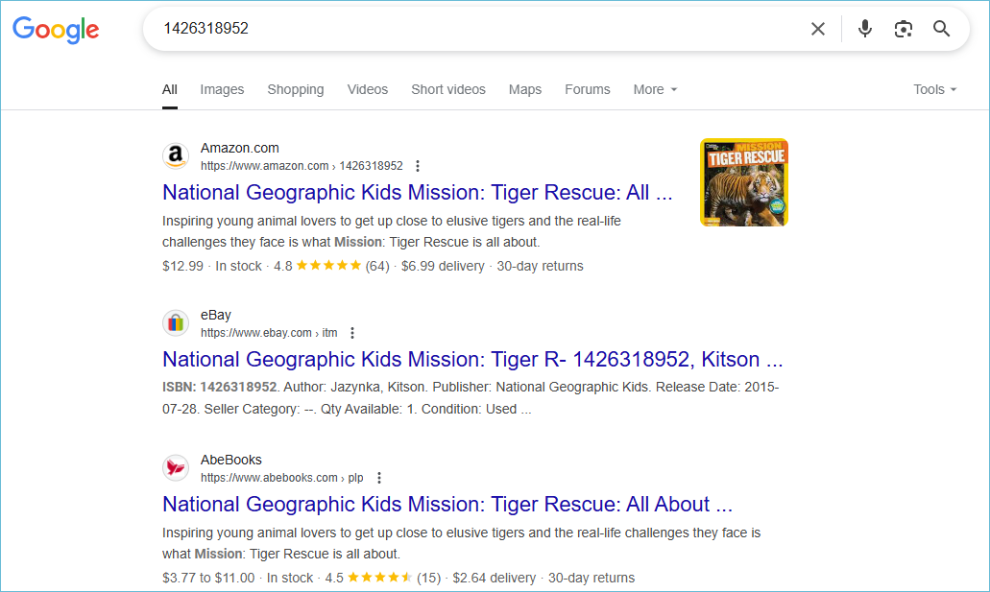Click the Amazon.com site name

coord(240,148)
